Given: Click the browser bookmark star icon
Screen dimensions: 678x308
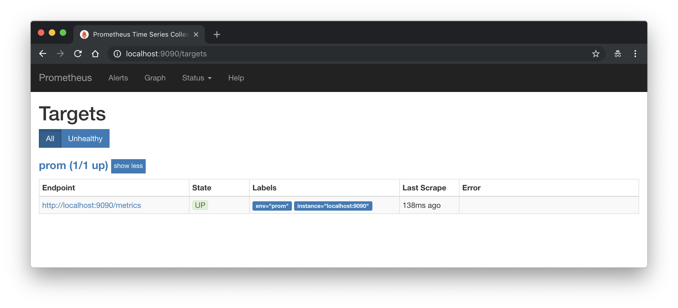Looking at the screenshot, I should pos(596,54).
